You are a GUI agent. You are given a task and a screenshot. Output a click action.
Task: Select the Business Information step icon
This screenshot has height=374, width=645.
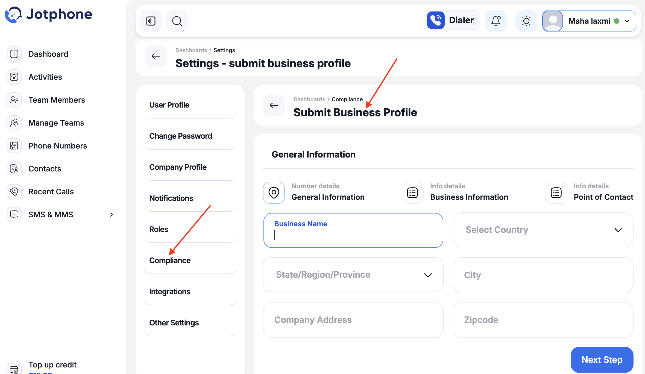coord(412,193)
